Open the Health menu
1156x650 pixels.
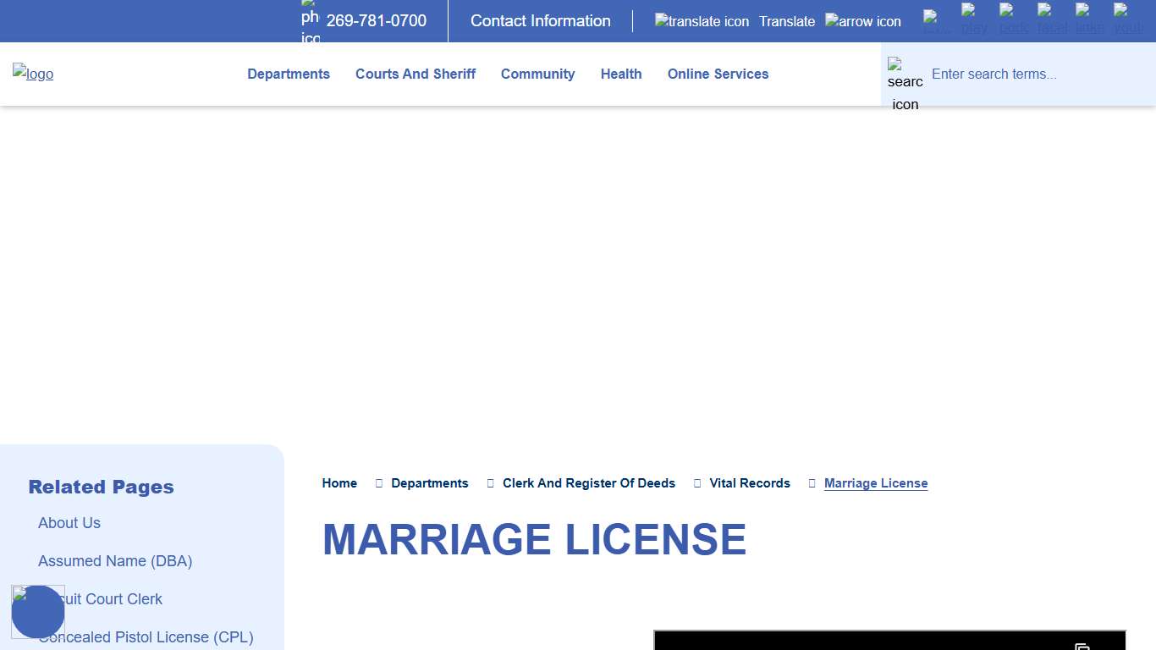coord(621,74)
